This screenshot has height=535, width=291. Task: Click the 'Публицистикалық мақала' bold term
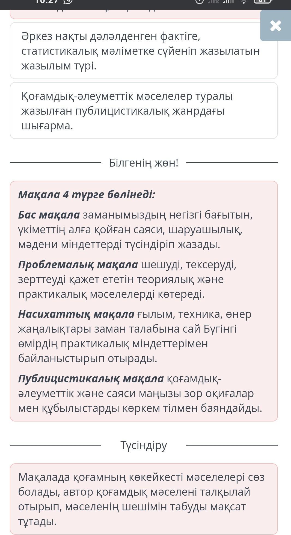pos(91,379)
